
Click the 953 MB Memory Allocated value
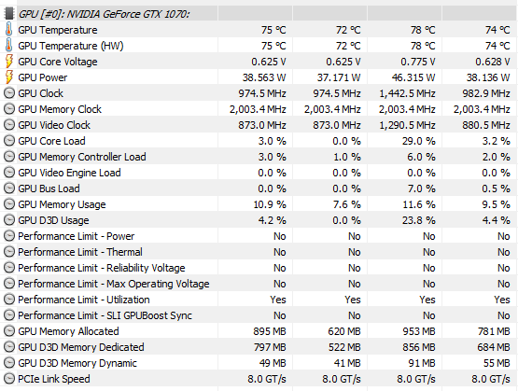coord(418,331)
